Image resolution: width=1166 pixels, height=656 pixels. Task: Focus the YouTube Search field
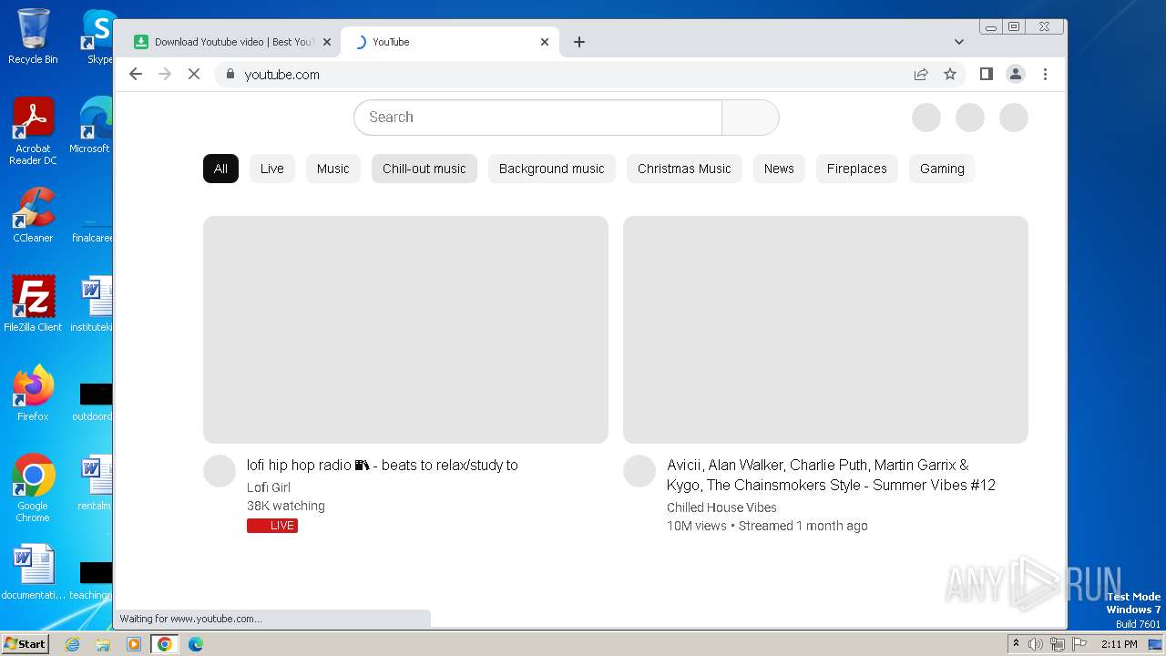(x=537, y=118)
